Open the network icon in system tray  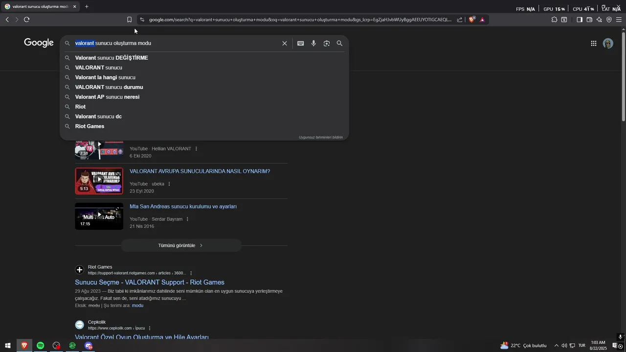pos(572,346)
